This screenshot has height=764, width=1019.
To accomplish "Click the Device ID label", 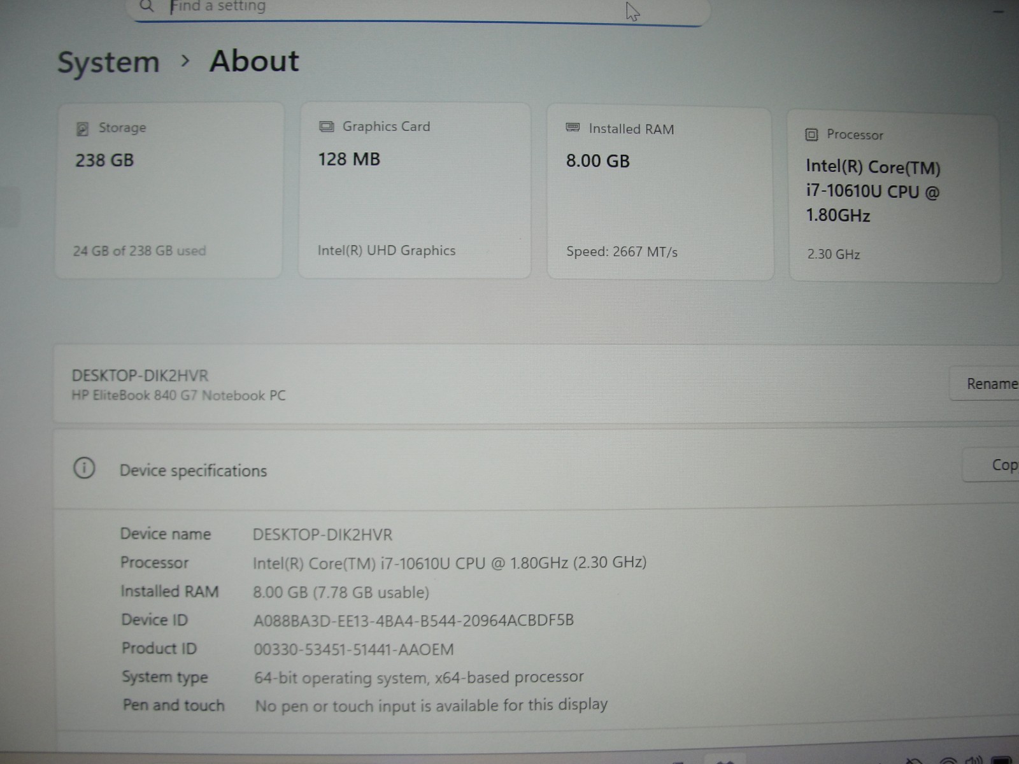I will (x=155, y=619).
